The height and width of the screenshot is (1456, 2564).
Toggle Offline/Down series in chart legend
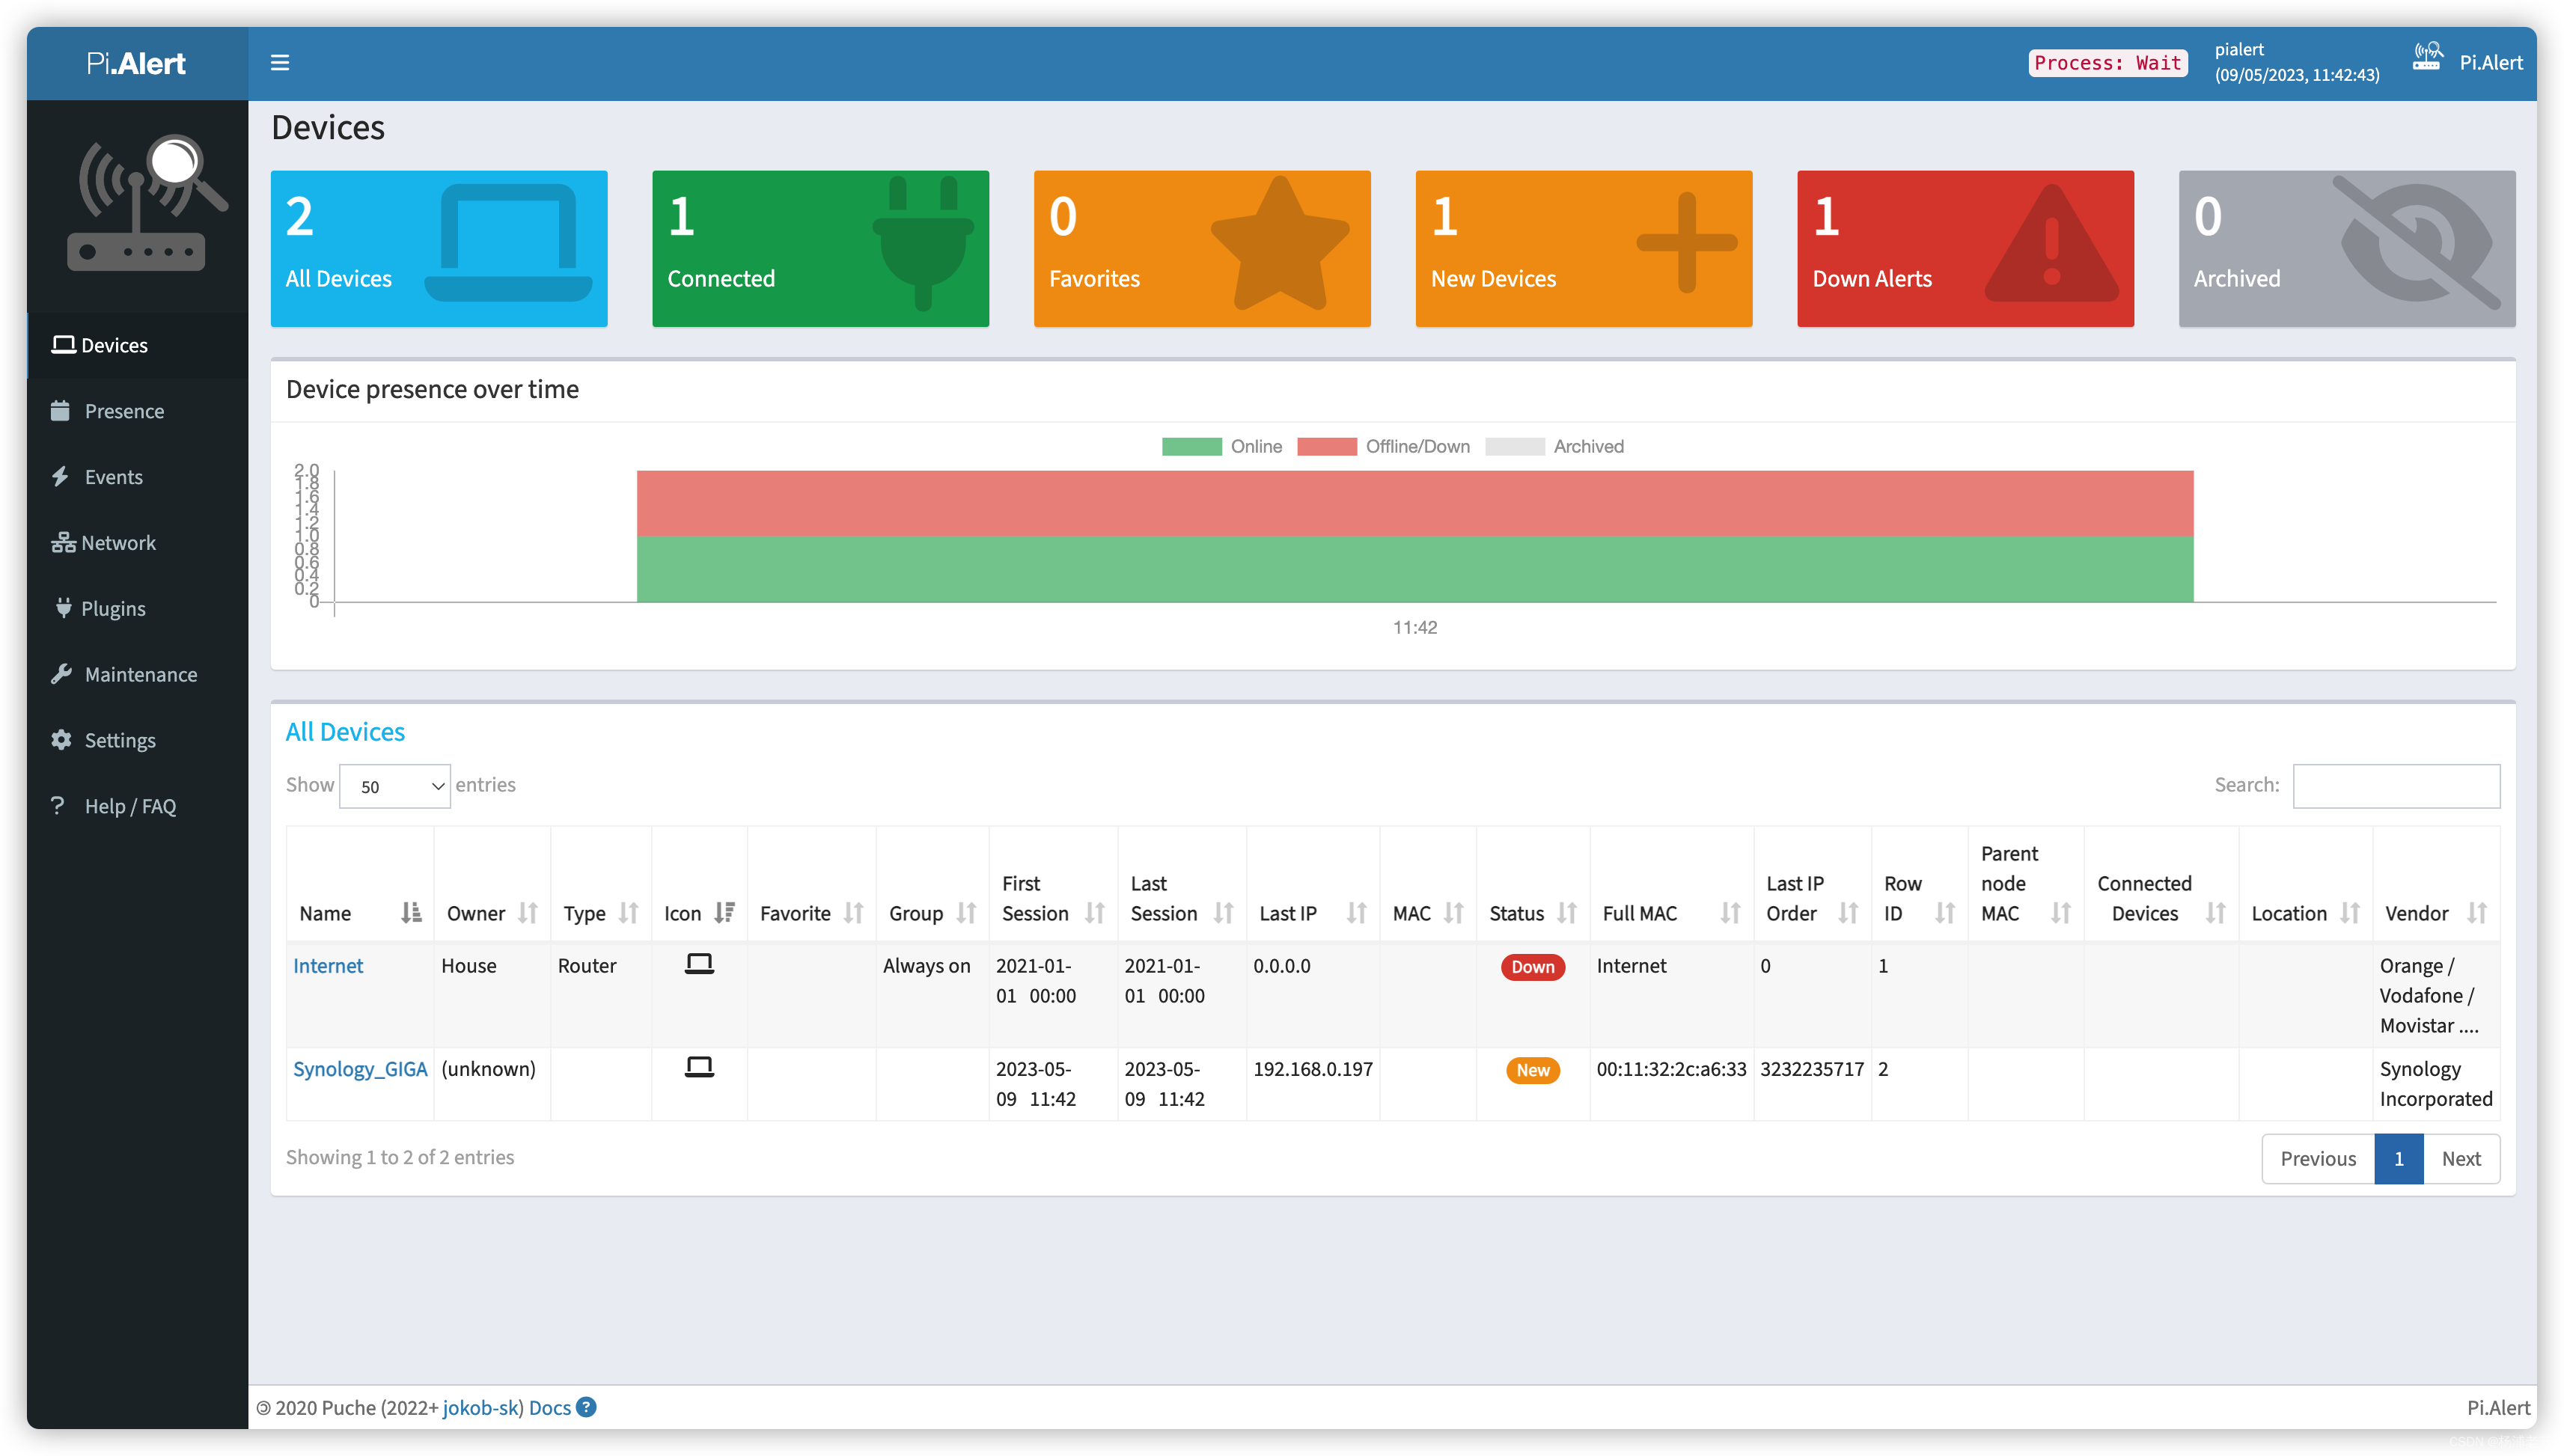pos(1383,446)
